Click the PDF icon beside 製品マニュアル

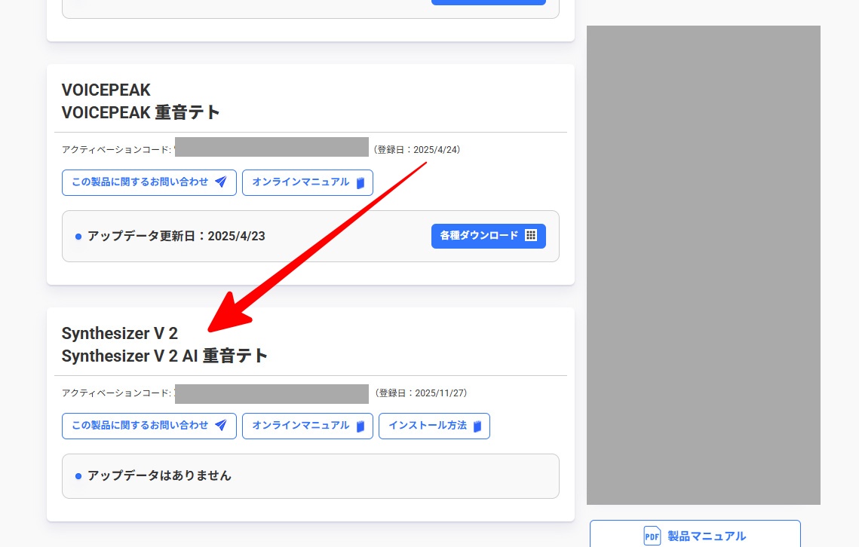[652, 536]
